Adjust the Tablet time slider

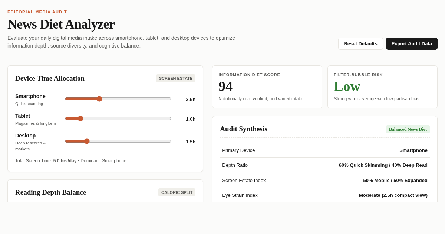118,118
